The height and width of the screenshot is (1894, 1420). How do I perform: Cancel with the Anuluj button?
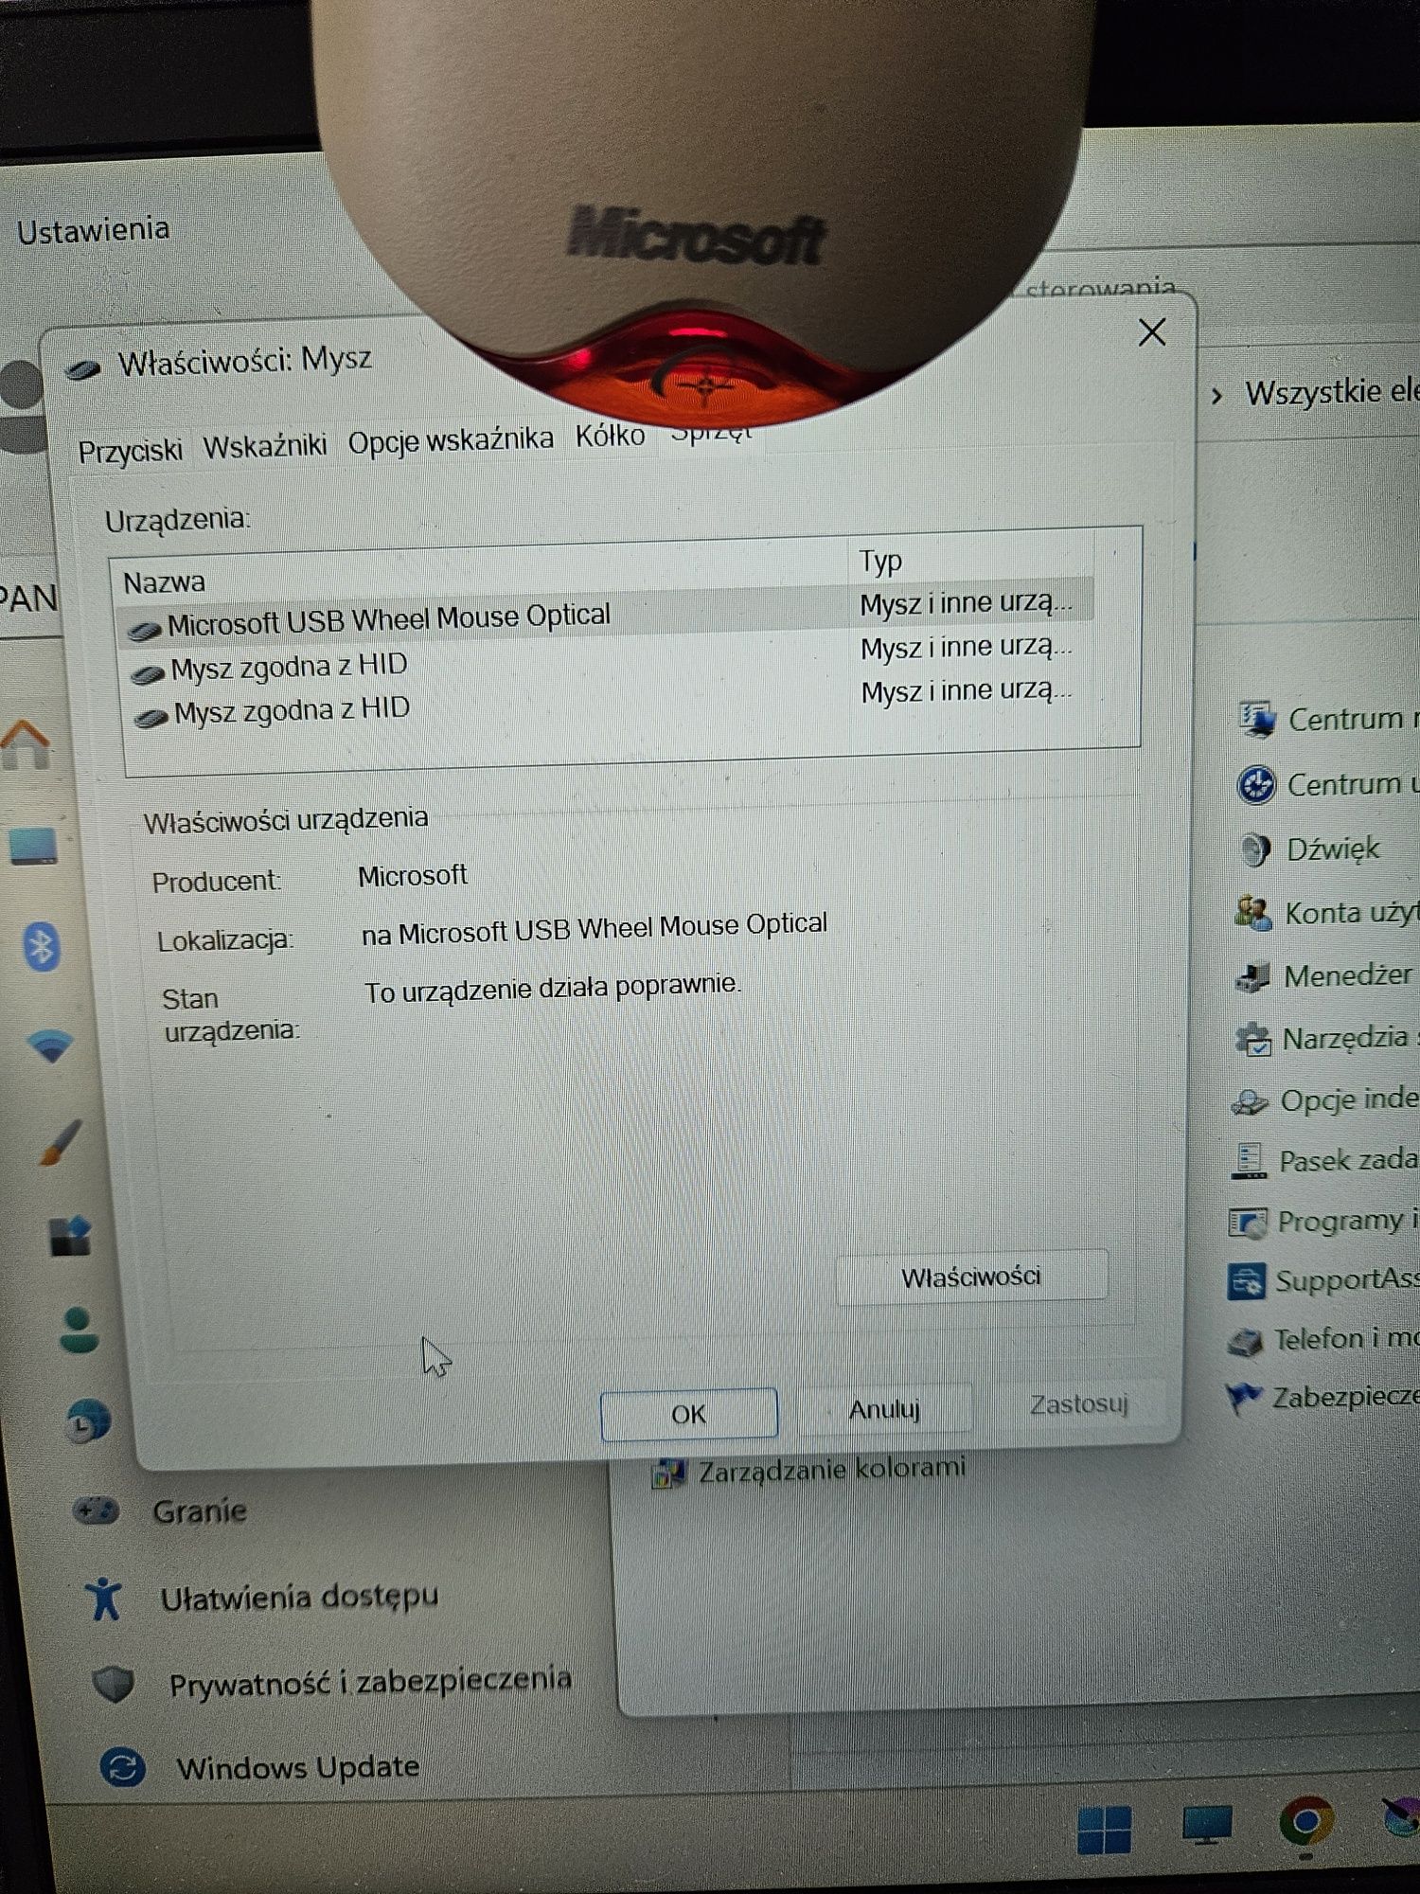click(x=884, y=1409)
